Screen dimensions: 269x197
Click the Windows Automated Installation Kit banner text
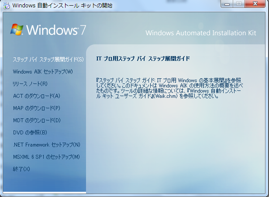201,33
